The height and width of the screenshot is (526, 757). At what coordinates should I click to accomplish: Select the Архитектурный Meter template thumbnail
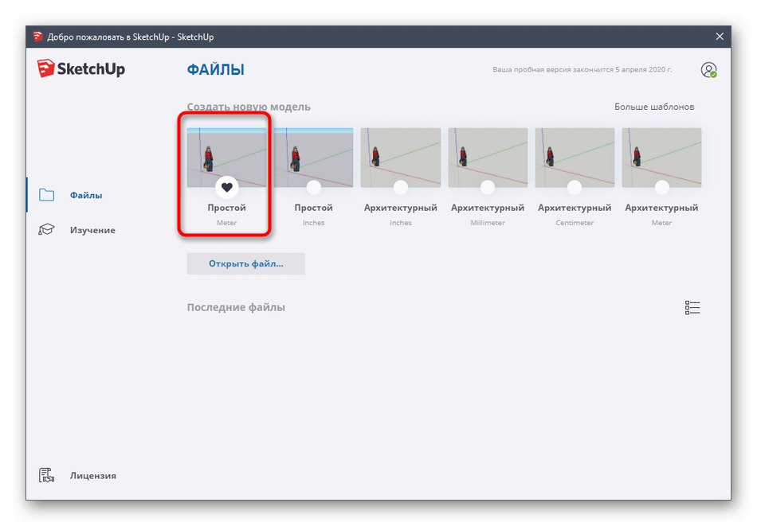(661, 158)
